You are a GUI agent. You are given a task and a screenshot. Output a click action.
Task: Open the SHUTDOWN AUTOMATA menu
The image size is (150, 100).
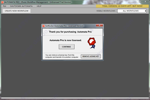pos(21,6)
